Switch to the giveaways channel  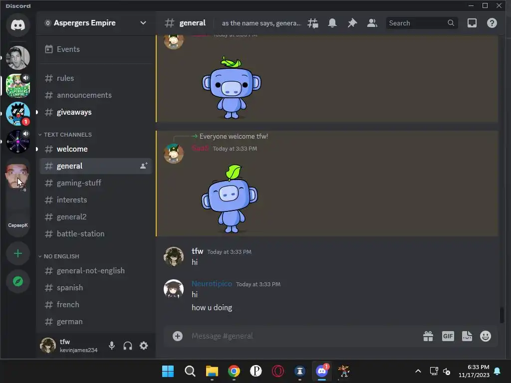pyautogui.click(x=95, y=112)
